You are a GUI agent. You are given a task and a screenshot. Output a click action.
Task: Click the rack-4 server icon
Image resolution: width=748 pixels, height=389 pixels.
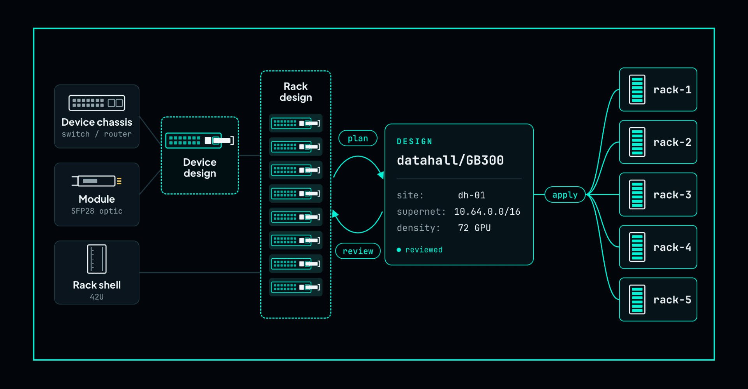click(637, 247)
